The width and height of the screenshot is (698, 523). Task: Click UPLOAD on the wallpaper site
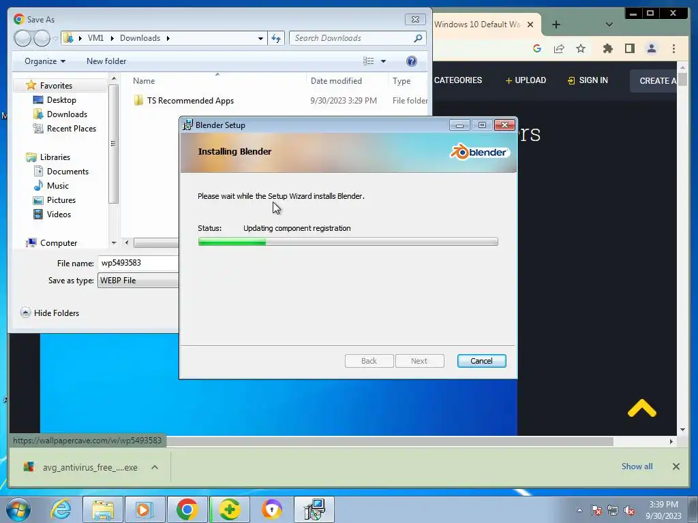pyautogui.click(x=526, y=80)
